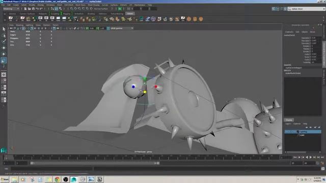Show the Channel Box panel via top-right icon
This screenshot has width=326, height=183.
pos(285,9)
